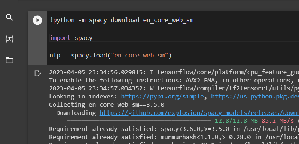Click the 23:34:56 tensorflow cpu_feature log line
This screenshot has height=144, width=299.
(x=174, y=72)
